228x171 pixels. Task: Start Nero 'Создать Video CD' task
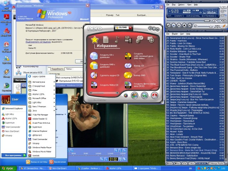(104, 85)
